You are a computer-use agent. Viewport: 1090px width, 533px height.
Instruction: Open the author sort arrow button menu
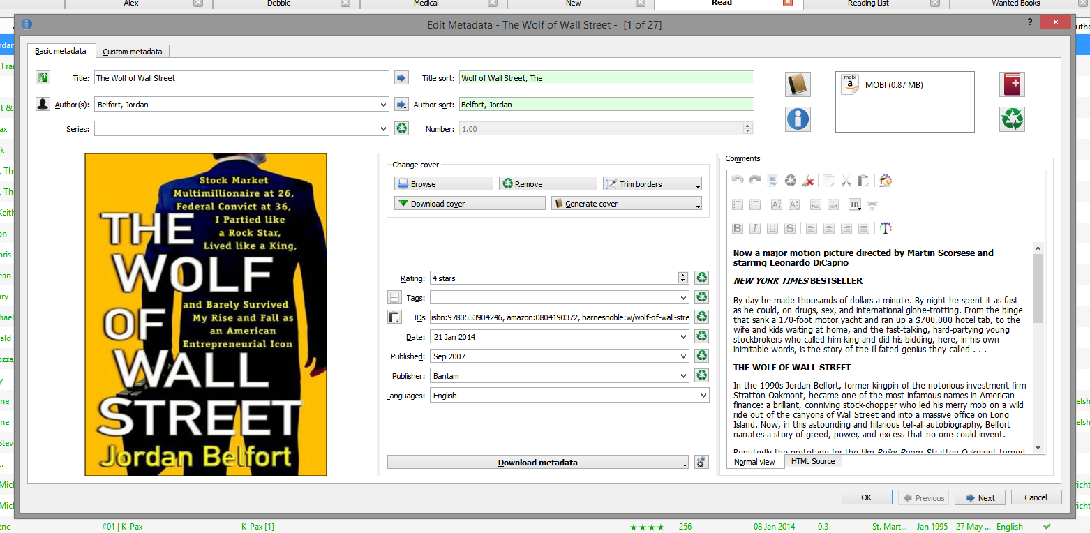click(x=401, y=104)
